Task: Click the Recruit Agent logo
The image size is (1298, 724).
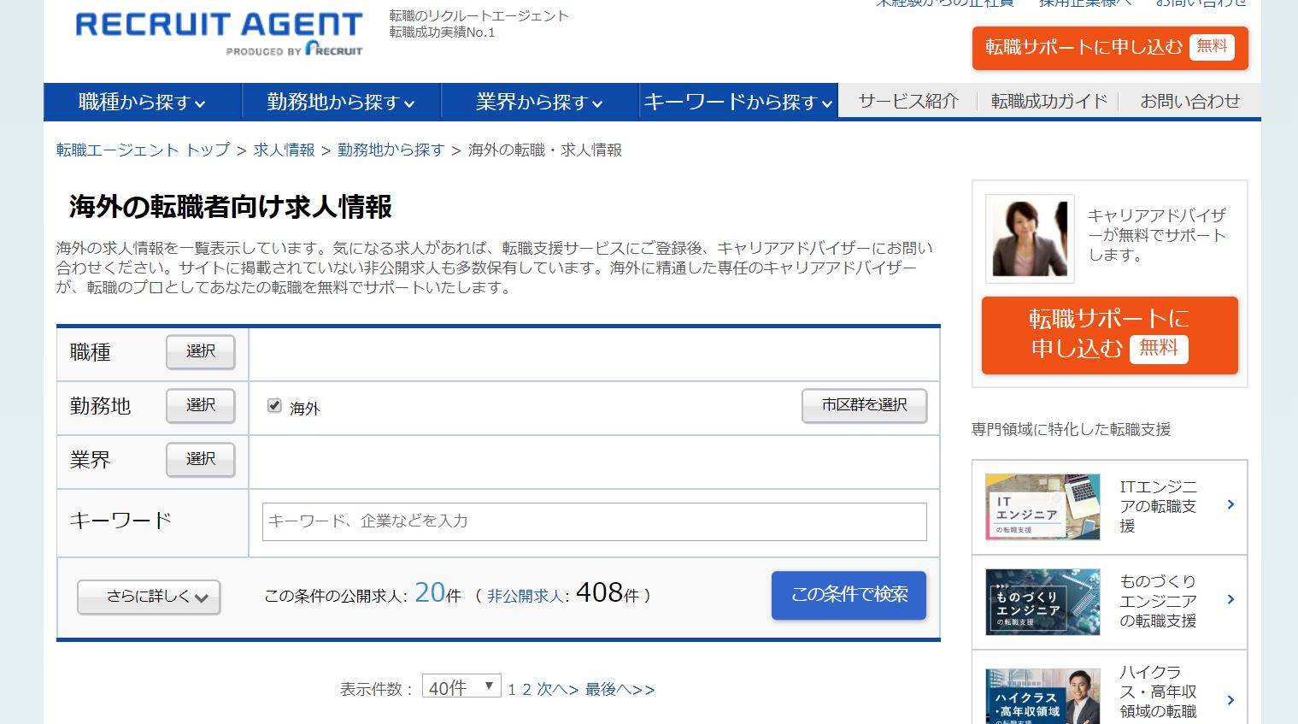Action: pyautogui.click(x=219, y=33)
